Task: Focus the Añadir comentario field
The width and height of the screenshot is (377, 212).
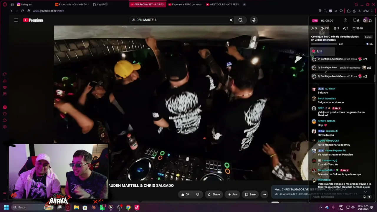Action: tap(336, 197)
